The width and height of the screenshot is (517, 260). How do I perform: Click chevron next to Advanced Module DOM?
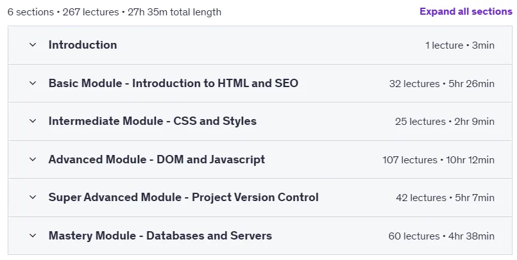33,159
